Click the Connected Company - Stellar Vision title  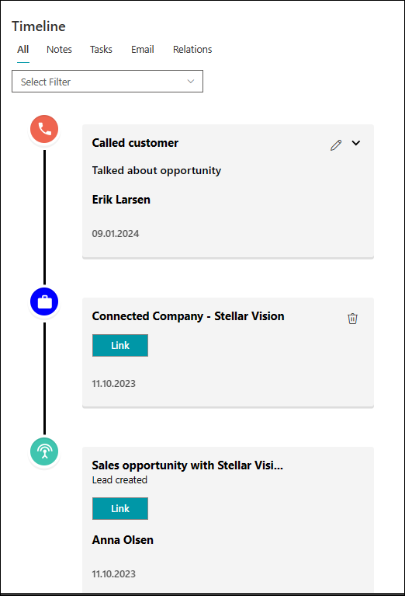188,316
